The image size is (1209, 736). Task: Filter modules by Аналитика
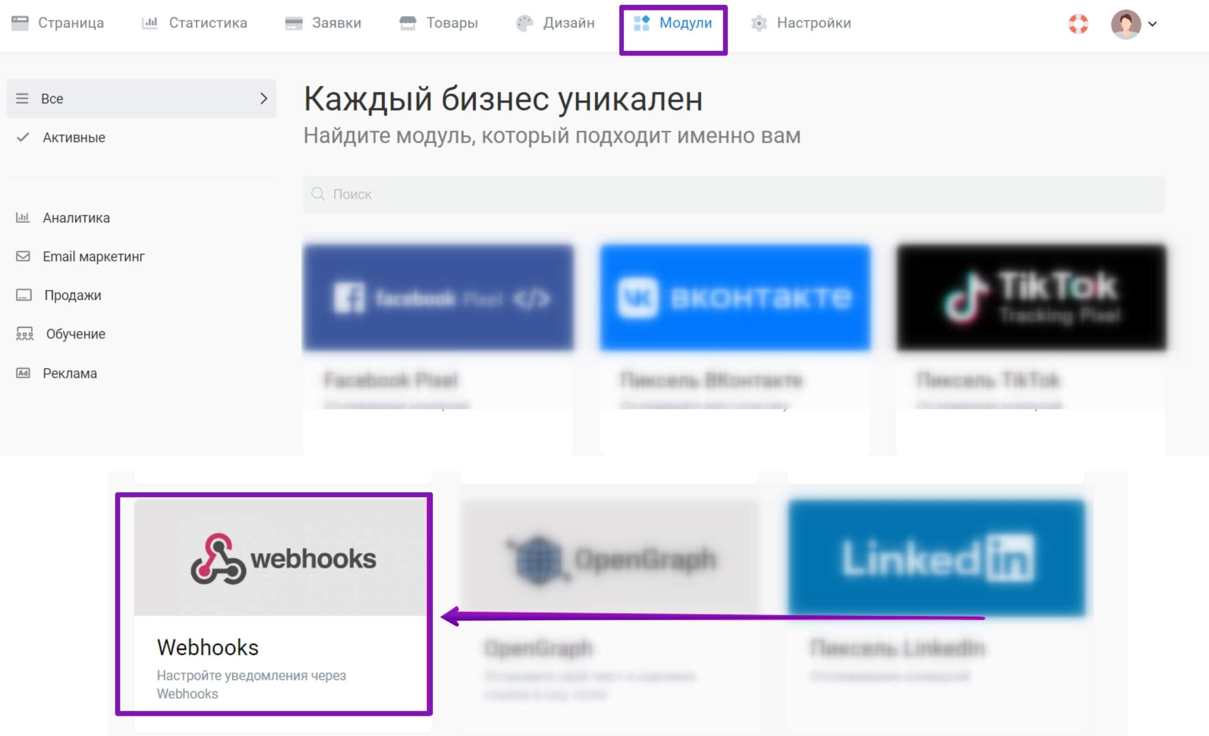tap(76, 218)
